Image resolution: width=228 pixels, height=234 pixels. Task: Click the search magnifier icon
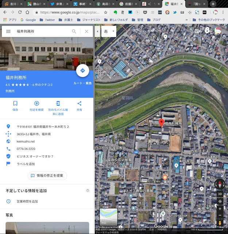74,31
